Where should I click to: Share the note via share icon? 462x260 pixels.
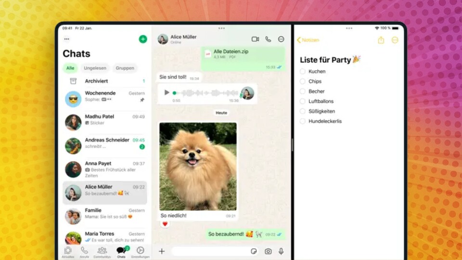[381, 40]
